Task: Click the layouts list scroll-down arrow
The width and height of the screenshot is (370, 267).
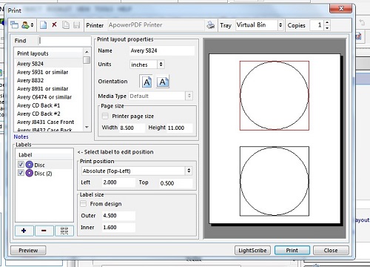Action: 87,127
